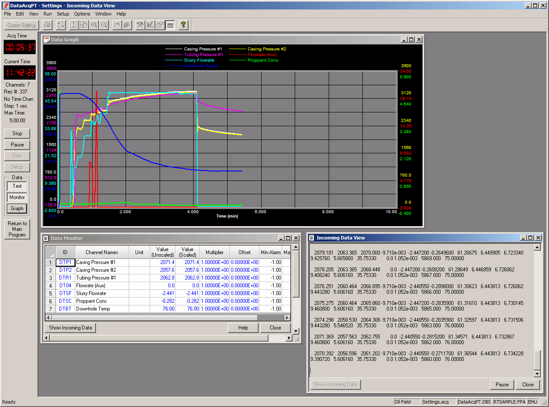Click the Zoom In magnifier icon

[x=94, y=25]
